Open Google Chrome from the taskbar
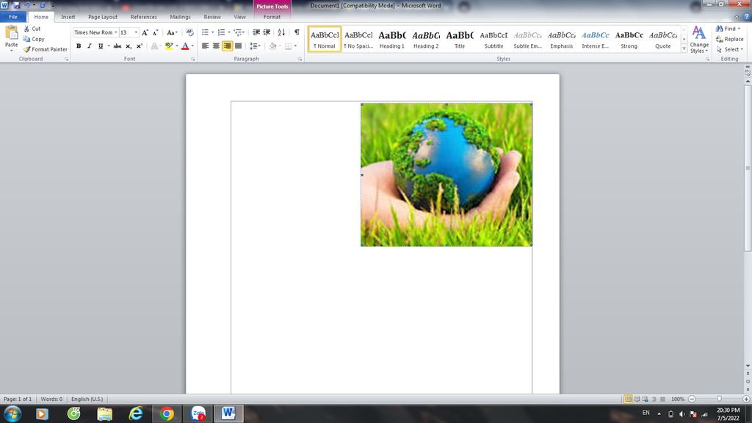Viewport: 752px width, 423px height. [167, 413]
